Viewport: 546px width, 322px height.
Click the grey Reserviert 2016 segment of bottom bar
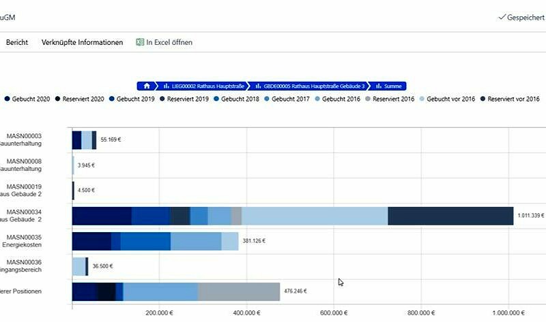239,291
